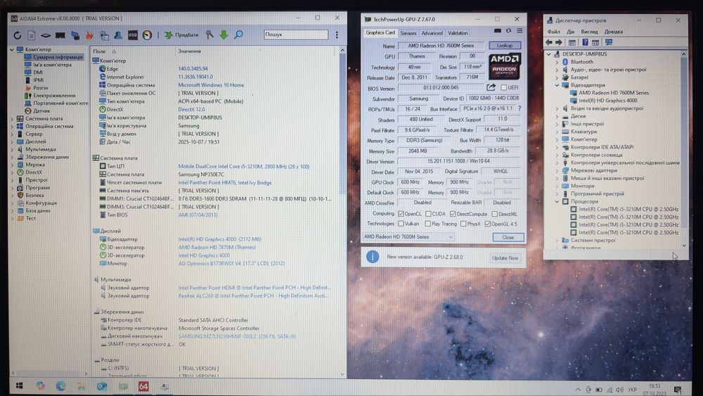Click the scan hardware monitor icon in Device Manager
Viewport: 703px width, 396px height.
(x=609, y=43)
